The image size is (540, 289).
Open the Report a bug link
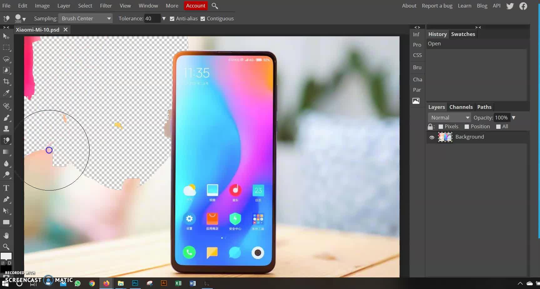pyautogui.click(x=437, y=6)
